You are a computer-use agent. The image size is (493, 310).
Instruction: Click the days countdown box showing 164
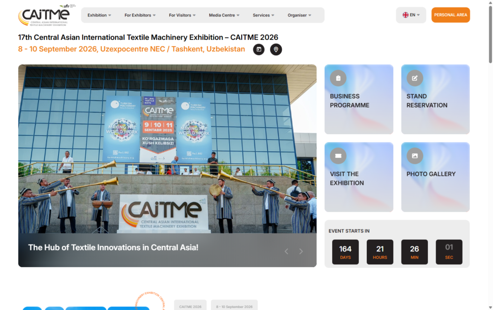click(x=345, y=252)
